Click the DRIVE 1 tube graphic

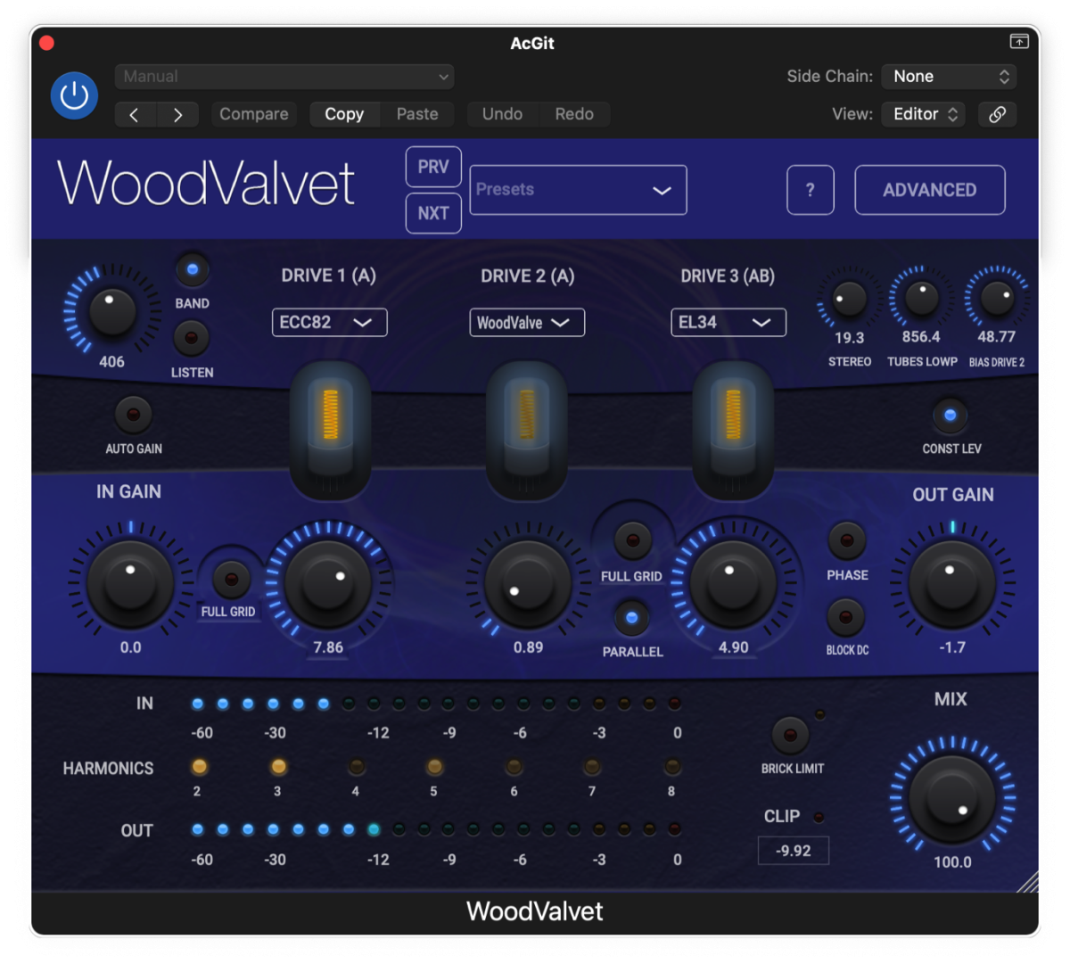coord(330,430)
